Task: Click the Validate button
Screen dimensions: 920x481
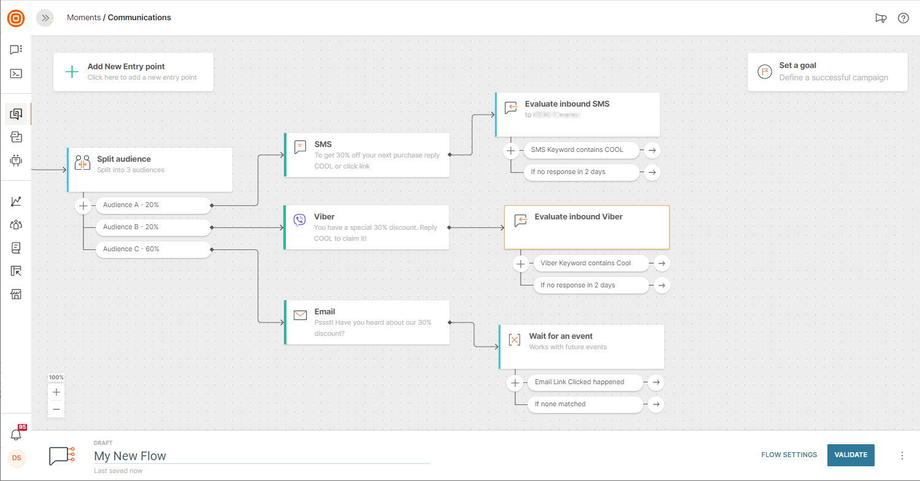Action: 850,455
